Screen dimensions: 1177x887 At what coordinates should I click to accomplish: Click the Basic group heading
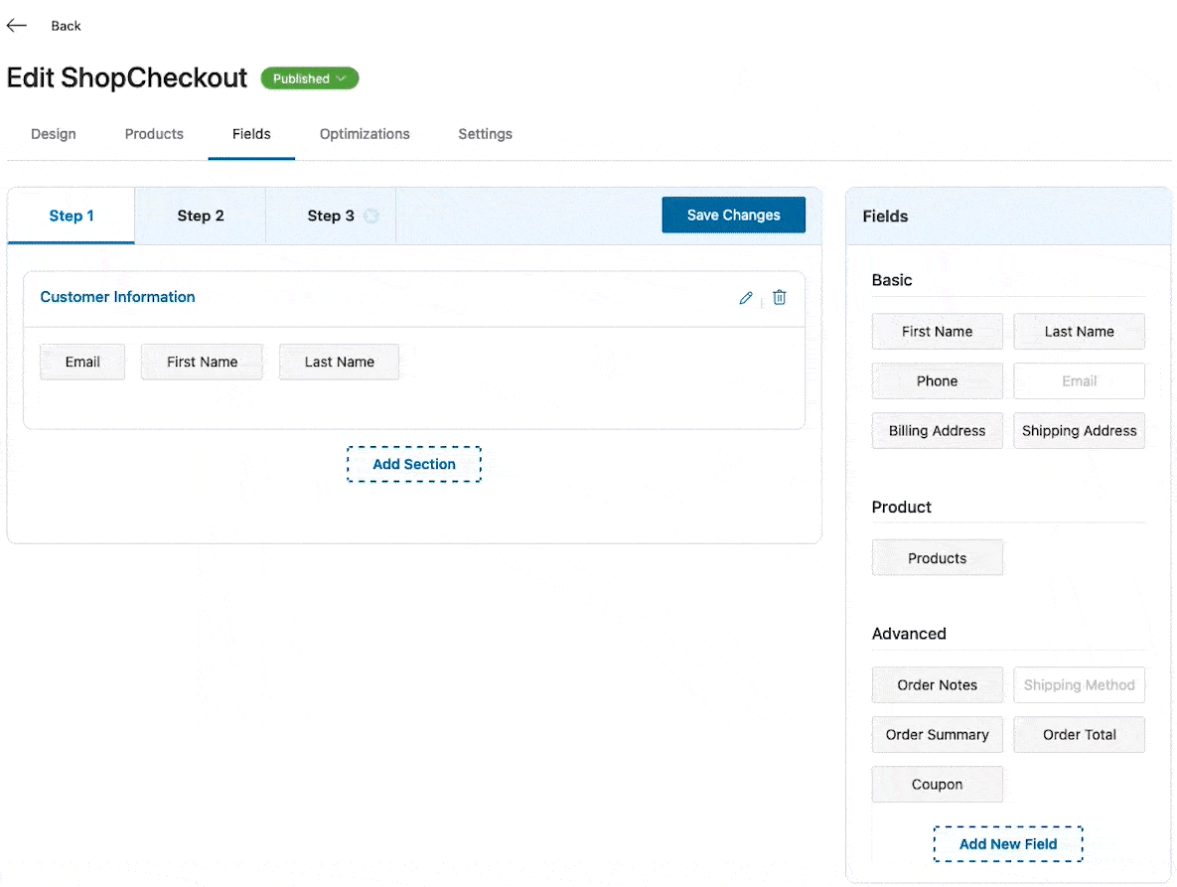pyautogui.click(x=892, y=280)
